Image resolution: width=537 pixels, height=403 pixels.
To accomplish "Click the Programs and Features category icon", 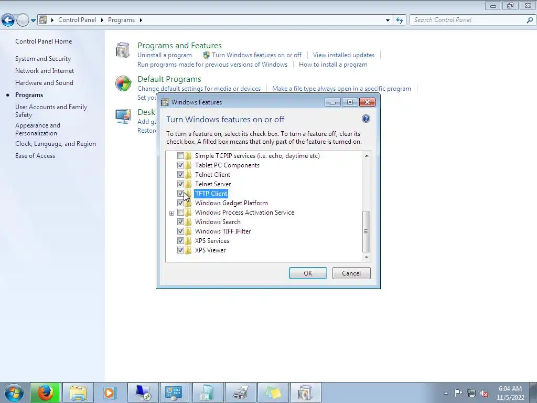I will point(123,50).
